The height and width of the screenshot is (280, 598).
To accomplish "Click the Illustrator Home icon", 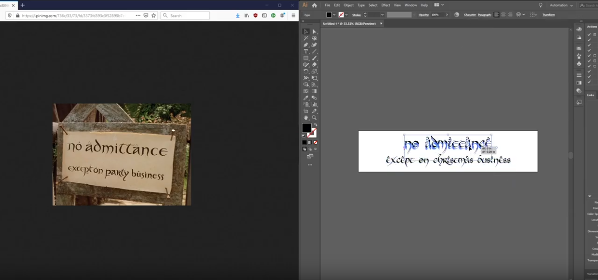I will coord(314,5).
